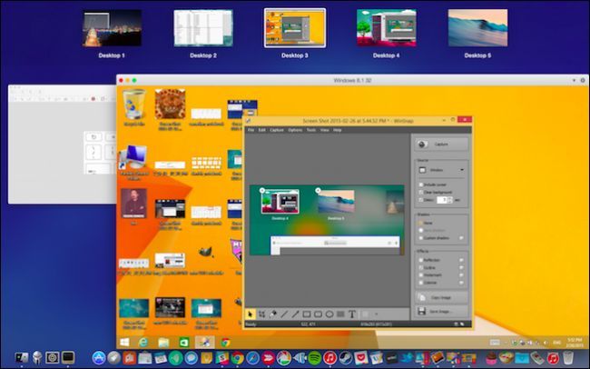Image resolution: width=590 pixels, height=369 pixels.
Task: Open Internet Explorer from Windows taskbar
Action: (143, 343)
